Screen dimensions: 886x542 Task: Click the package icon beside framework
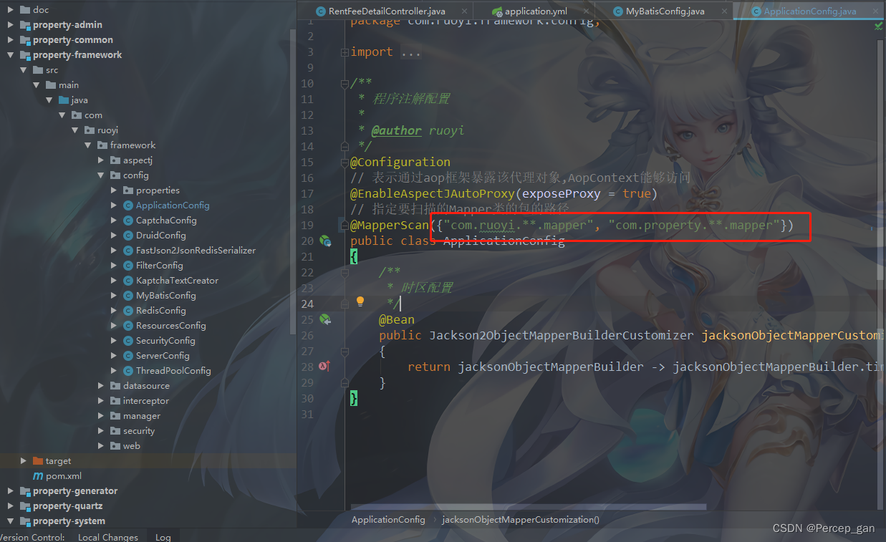[102, 145]
